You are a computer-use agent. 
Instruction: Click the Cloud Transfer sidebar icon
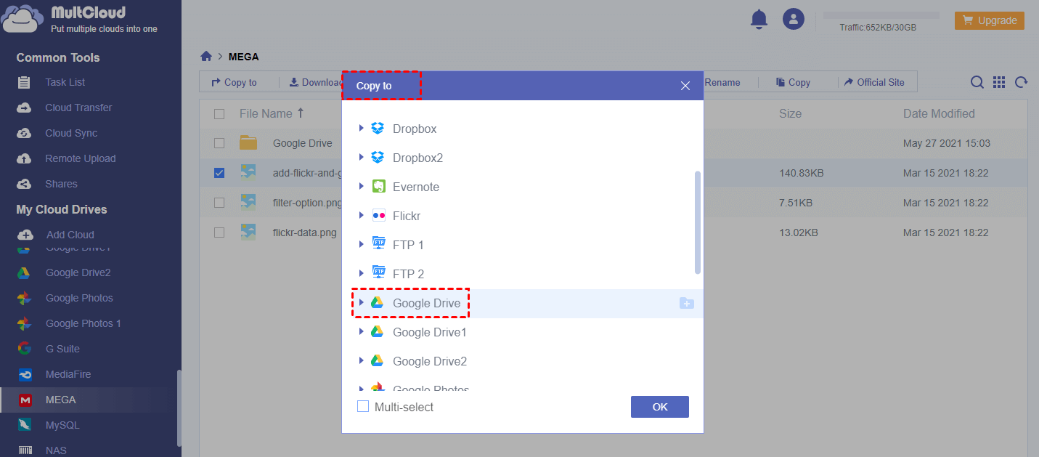[x=25, y=108]
